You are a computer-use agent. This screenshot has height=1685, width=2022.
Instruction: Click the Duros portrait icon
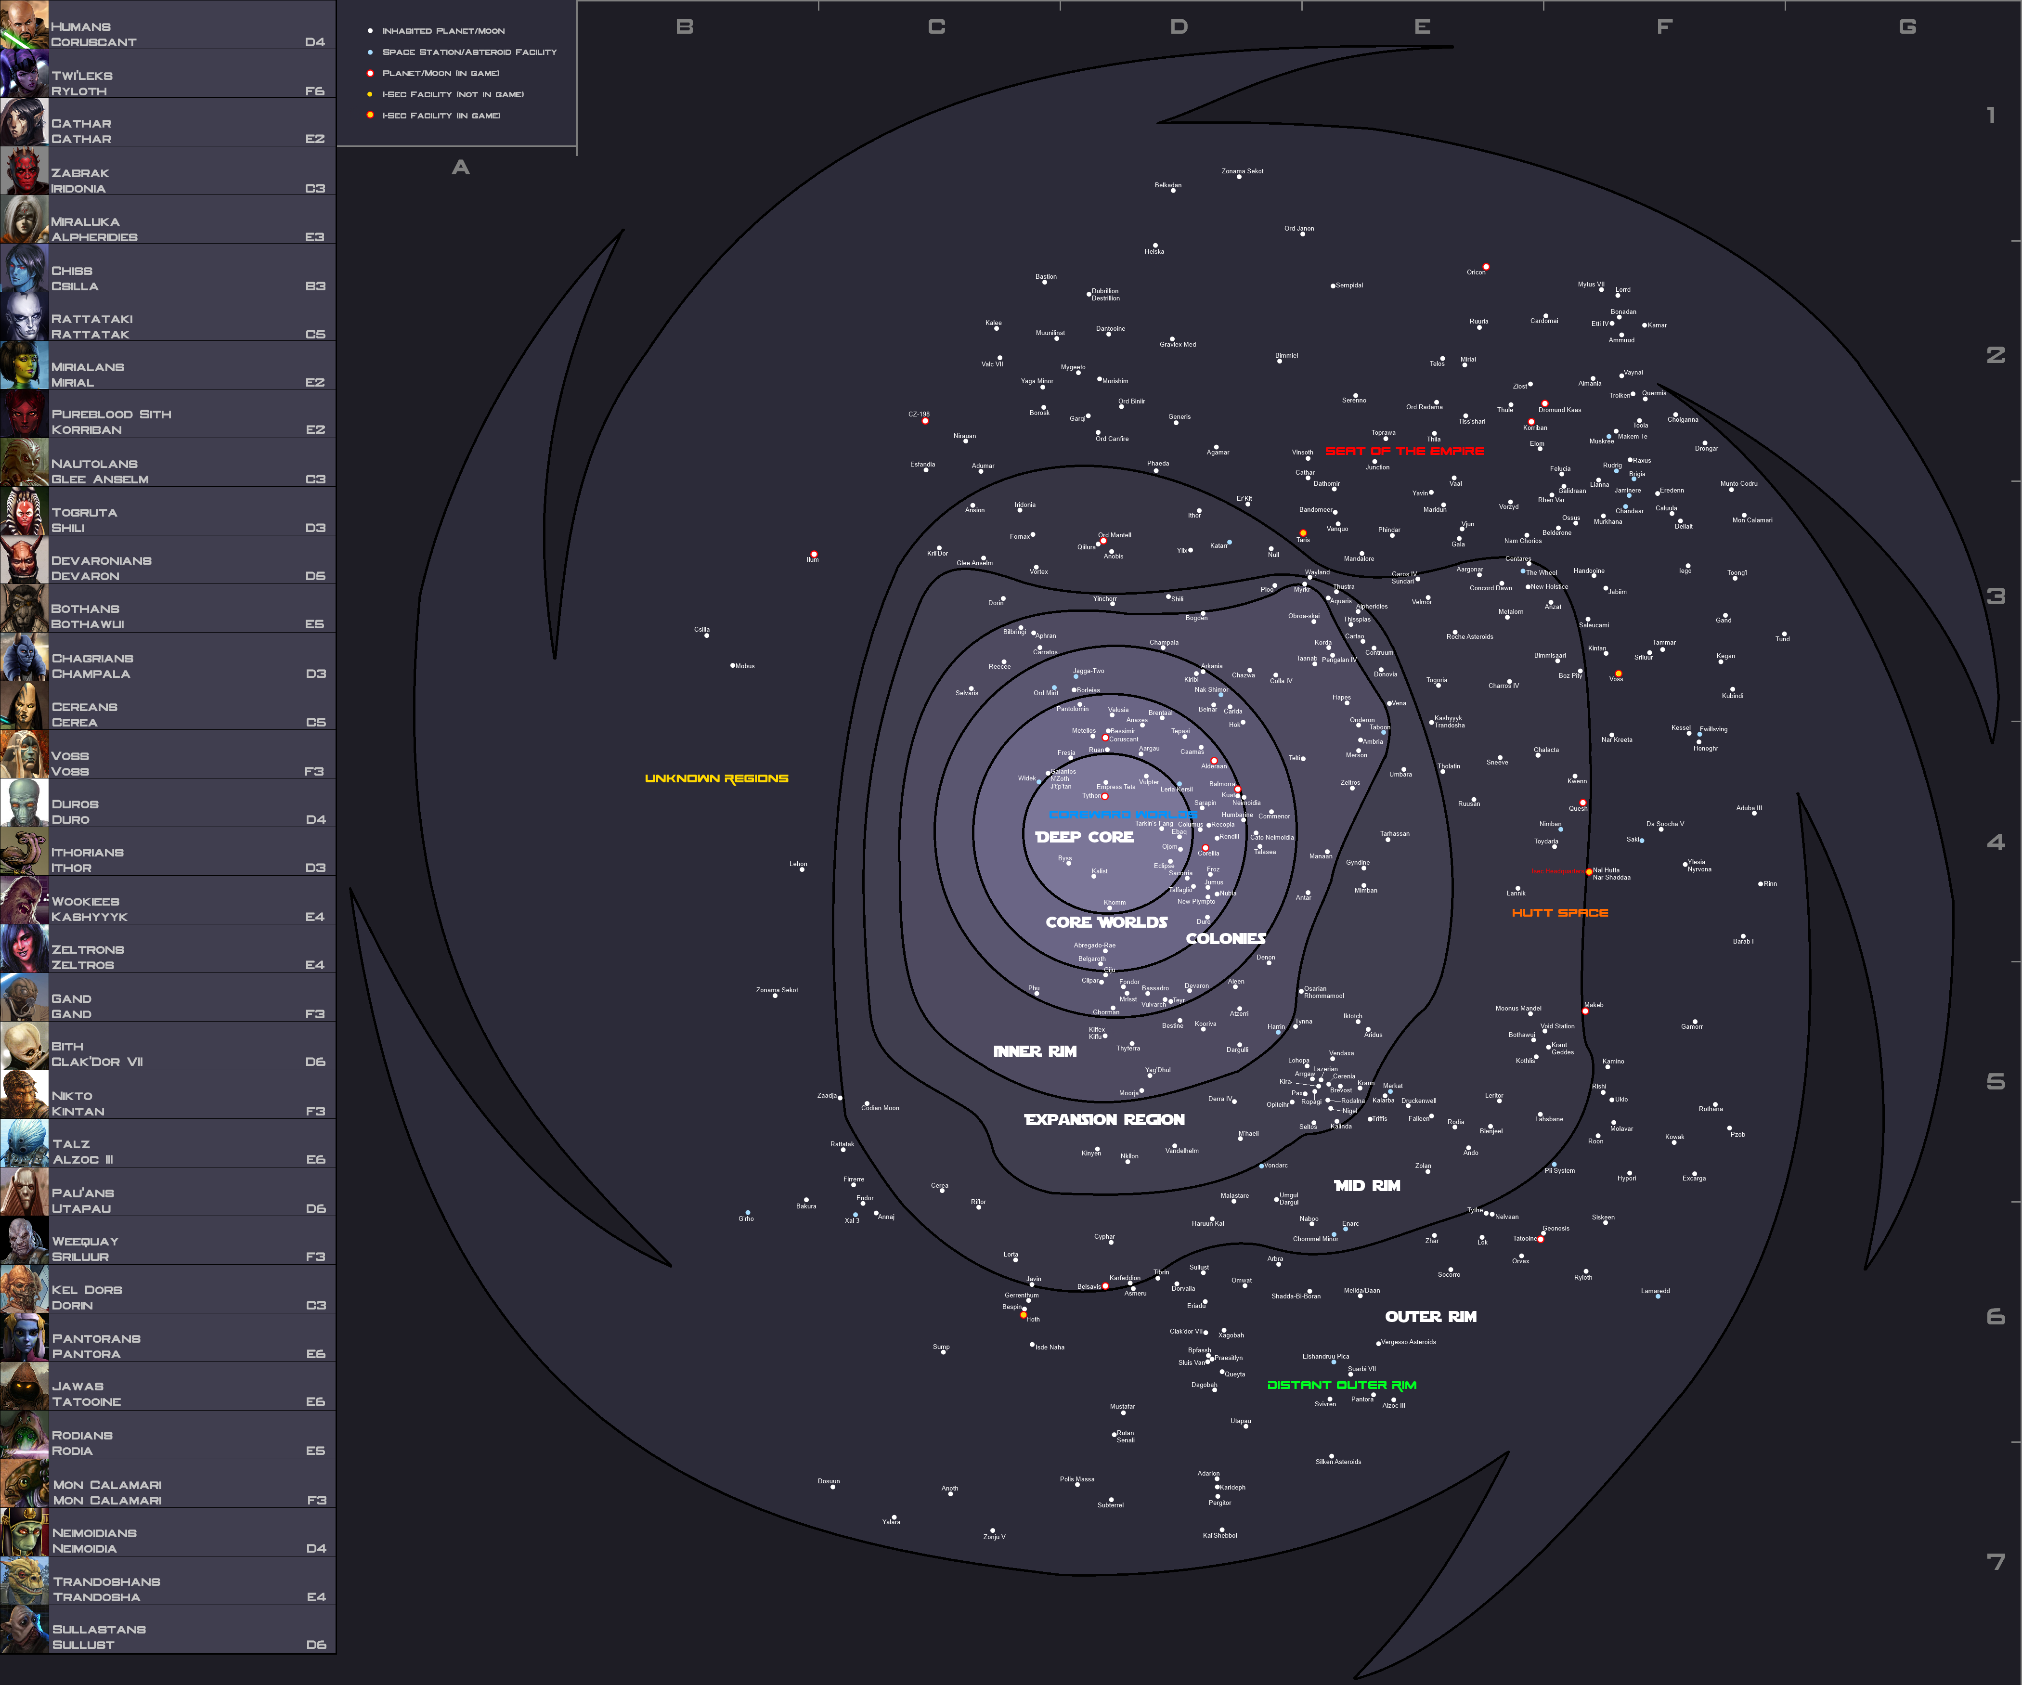point(24,802)
